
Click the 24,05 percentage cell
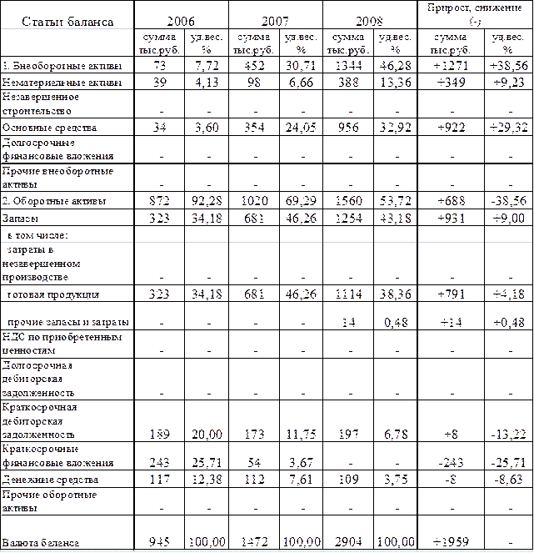(302, 127)
